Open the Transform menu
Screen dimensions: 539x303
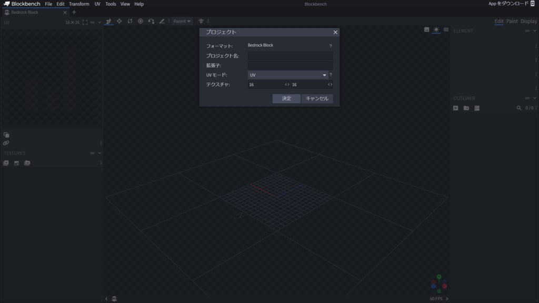coord(79,4)
